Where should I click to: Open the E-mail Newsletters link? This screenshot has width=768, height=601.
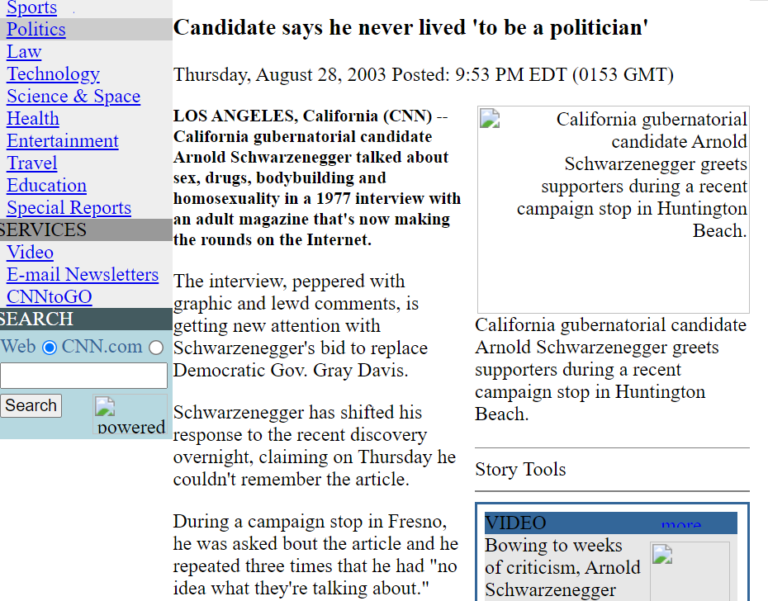click(83, 274)
